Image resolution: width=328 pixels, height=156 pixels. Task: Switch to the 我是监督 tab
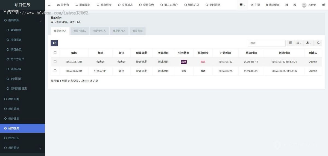point(137,31)
